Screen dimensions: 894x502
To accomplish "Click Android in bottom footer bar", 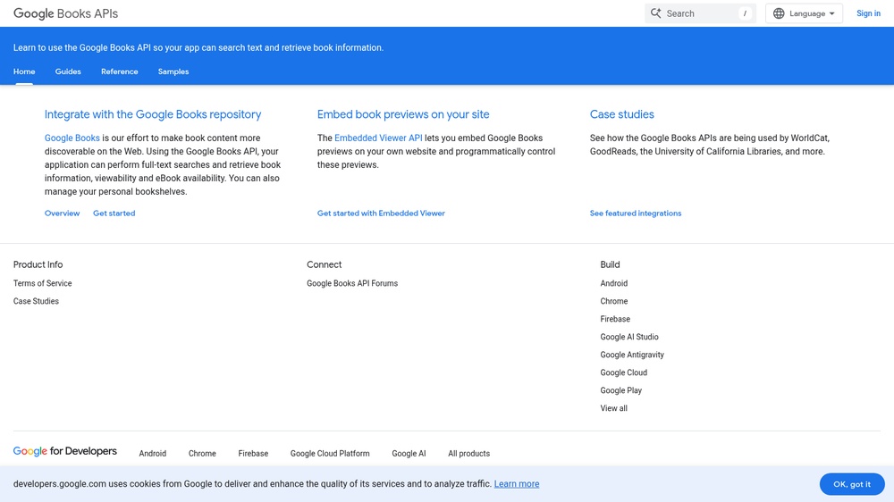I will click(152, 454).
